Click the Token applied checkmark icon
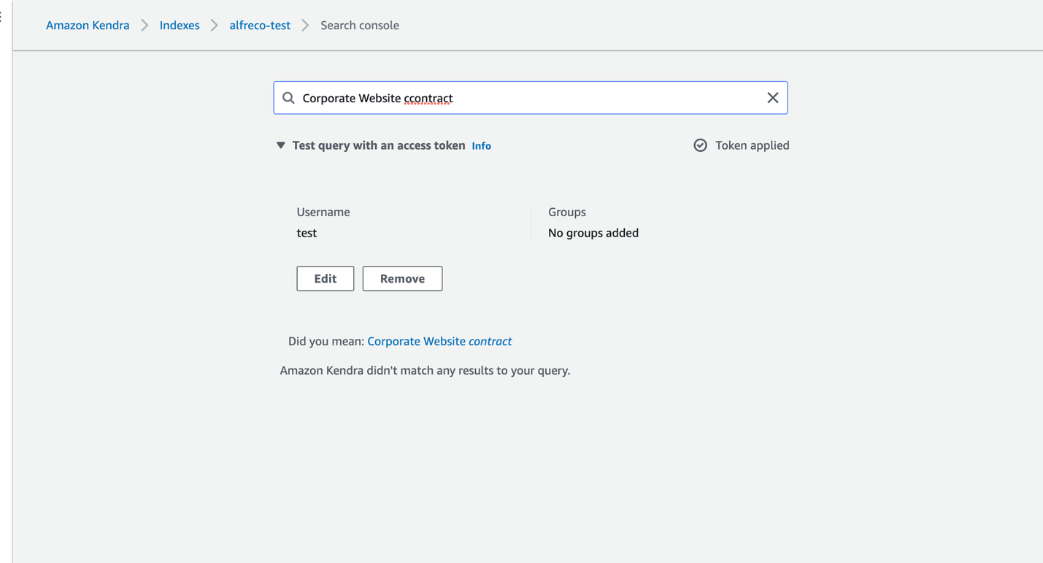Screen dimensions: 1043x563 click(700, 145)
